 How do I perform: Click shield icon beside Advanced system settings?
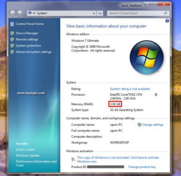coord(12,52)
